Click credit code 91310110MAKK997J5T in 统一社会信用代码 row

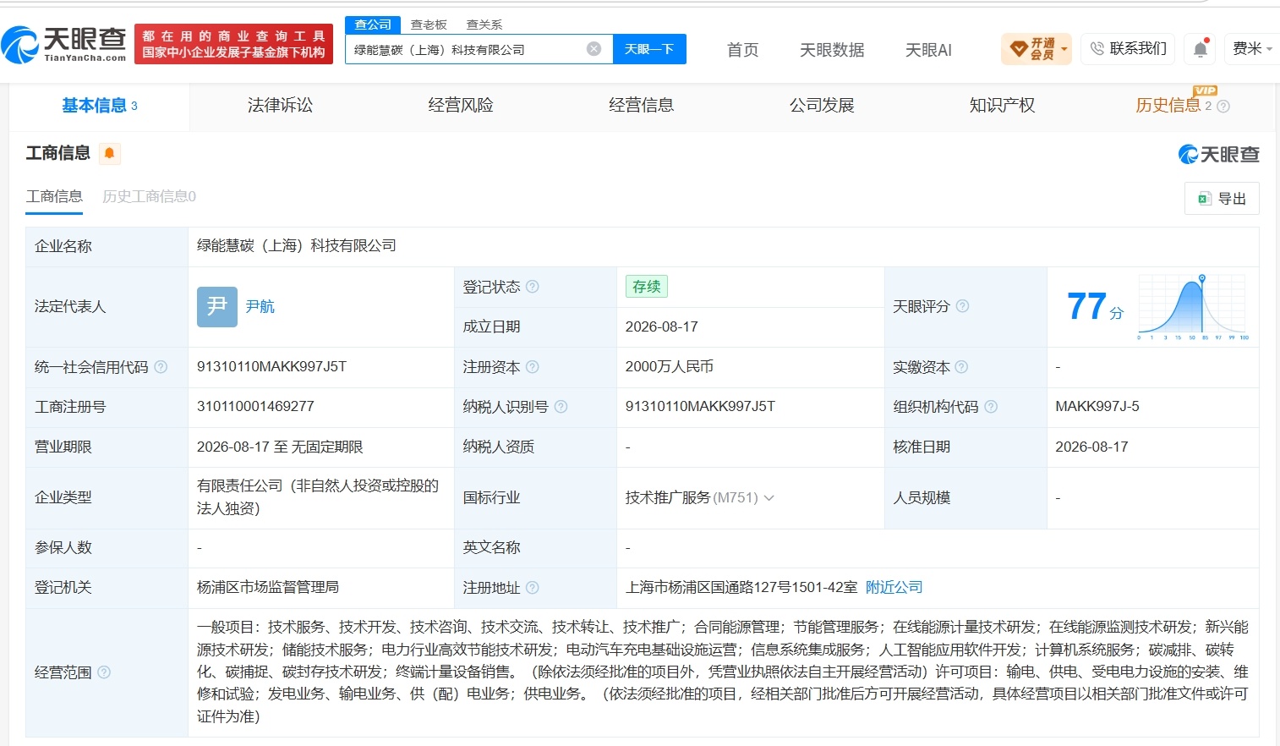[271, 366]
